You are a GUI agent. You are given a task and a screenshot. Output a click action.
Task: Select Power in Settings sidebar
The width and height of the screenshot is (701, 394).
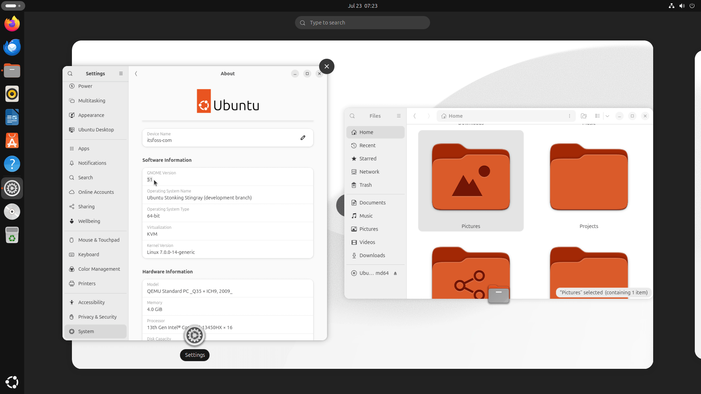click(96, 86)
